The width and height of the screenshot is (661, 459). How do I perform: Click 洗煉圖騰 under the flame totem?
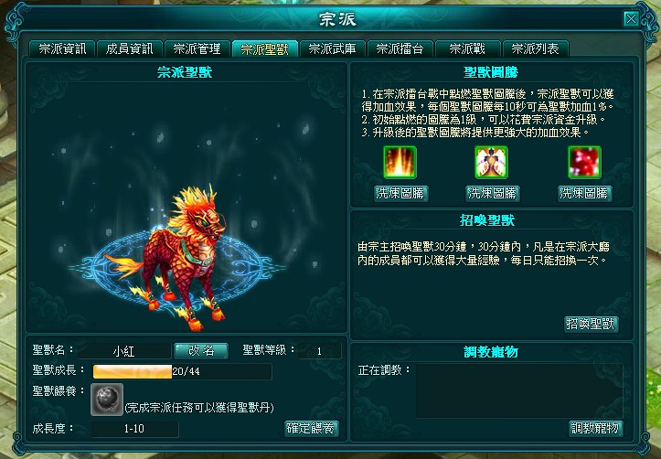tap(401, 194)
